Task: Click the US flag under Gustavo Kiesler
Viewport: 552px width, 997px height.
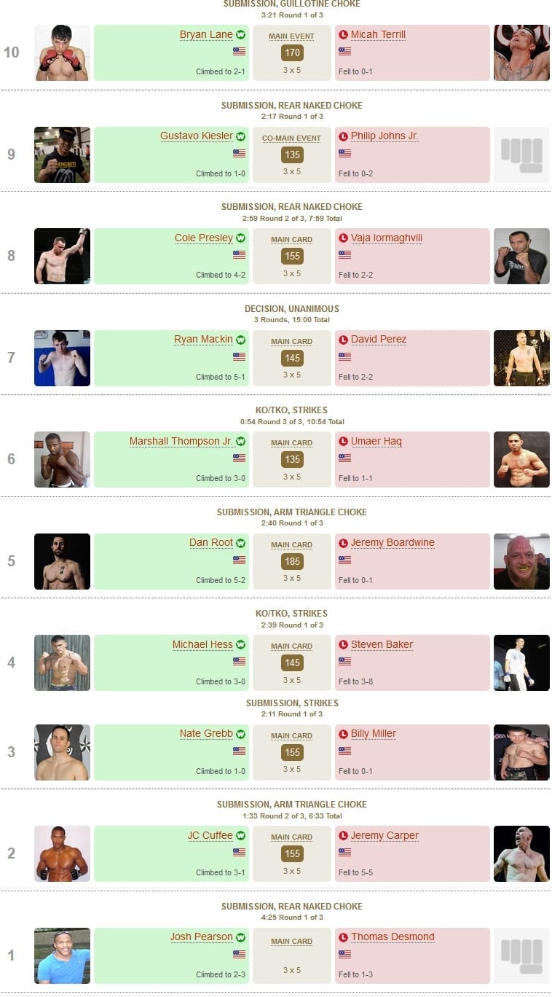Action: (239, 153)
